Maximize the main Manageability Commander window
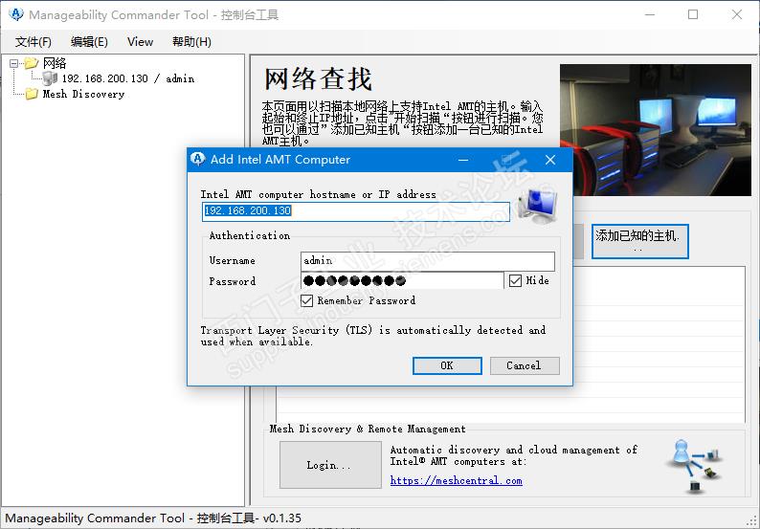The image size is (760, 529). [x=693, y=14]
